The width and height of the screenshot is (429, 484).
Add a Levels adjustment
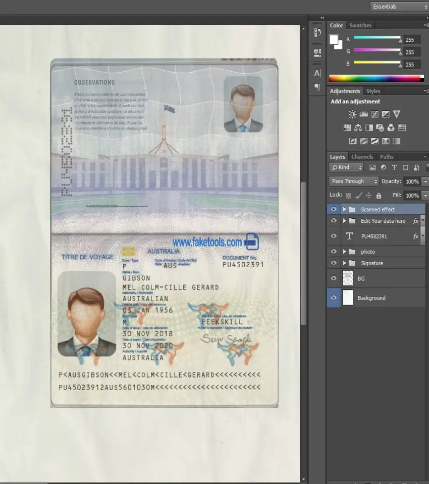coord(363,114)
